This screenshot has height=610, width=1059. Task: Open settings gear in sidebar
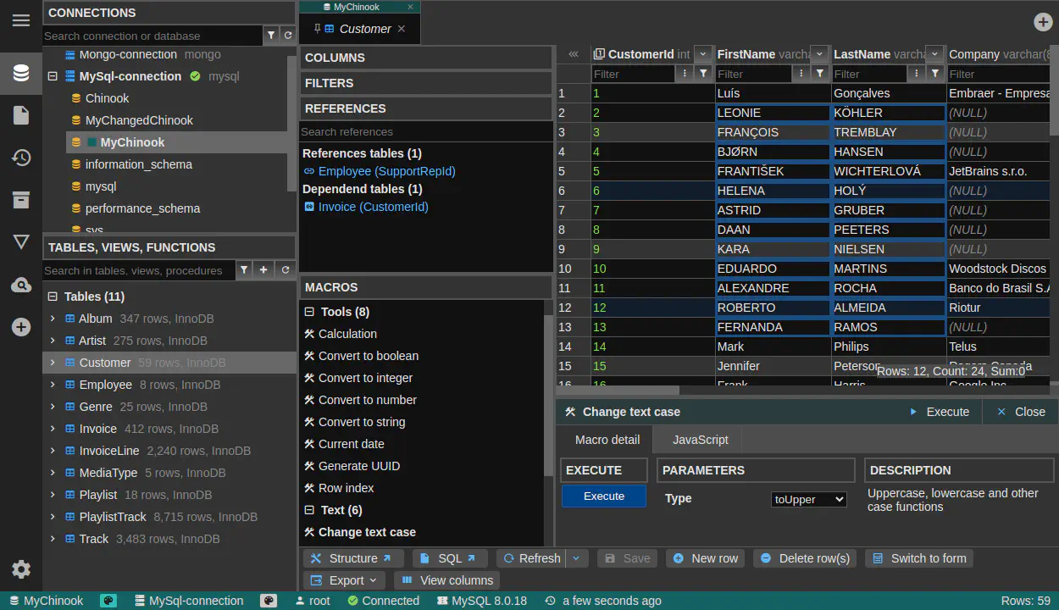(x=21, y=569)
